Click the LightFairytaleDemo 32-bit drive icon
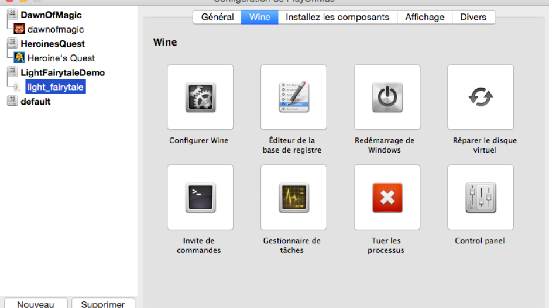This screenshot has height=308, width=549. pos(13,72)
